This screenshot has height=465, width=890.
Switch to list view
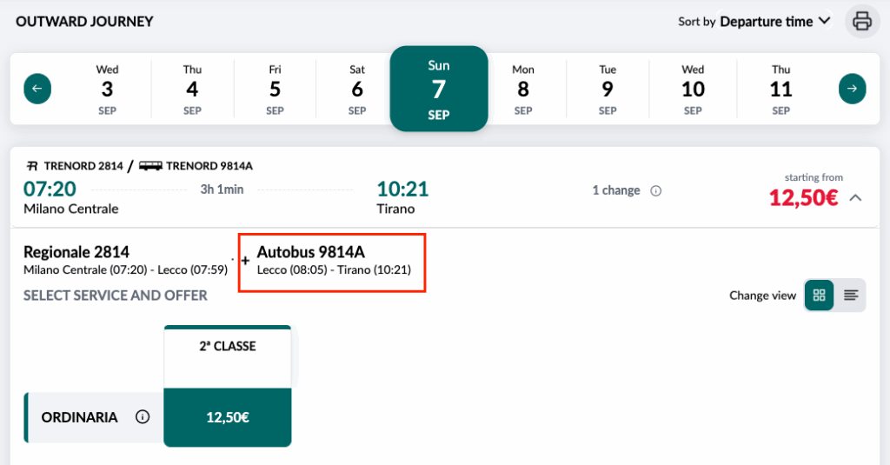850,296
